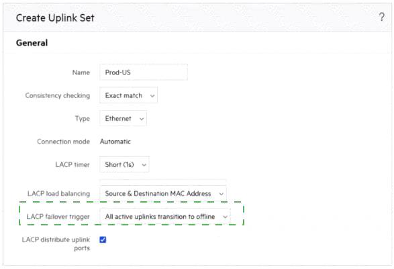394x269 pixels.
Task: Click the chevron arrow beside Exact match
Action: [x=152, y=96]
